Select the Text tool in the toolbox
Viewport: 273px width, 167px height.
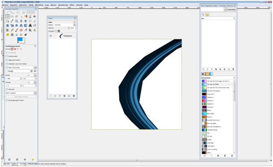(30, 26)
